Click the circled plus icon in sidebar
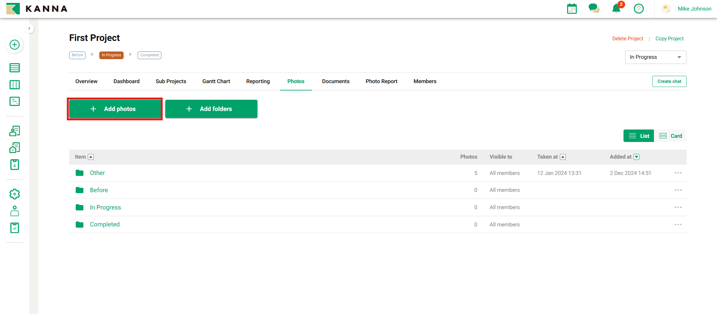 pos(14,45)
